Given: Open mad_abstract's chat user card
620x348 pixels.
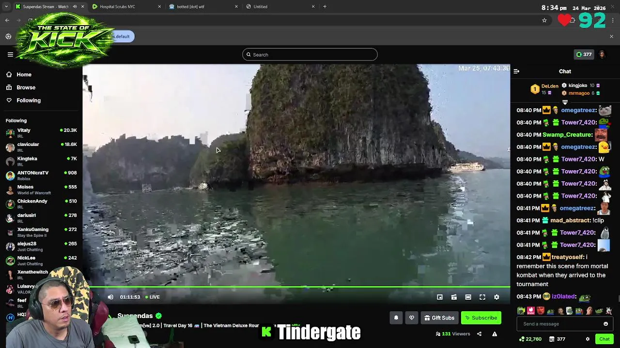Looking at the screenshot, I should pos(570,220).
